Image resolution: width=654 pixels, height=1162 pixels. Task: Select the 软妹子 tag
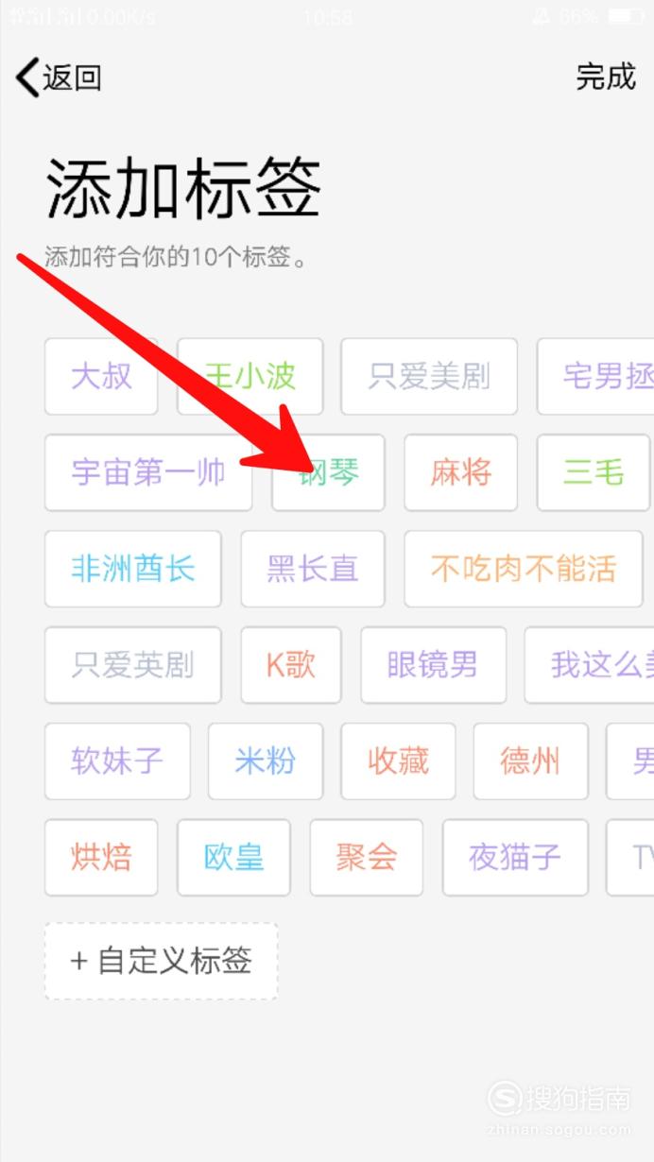[117, 761]
